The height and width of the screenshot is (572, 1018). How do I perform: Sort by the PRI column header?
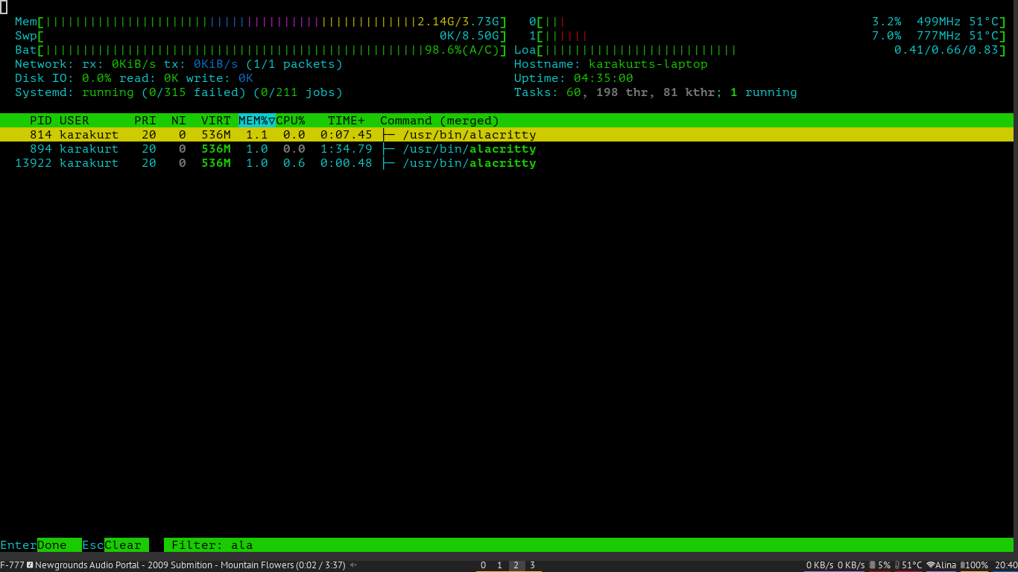[145, 121]
